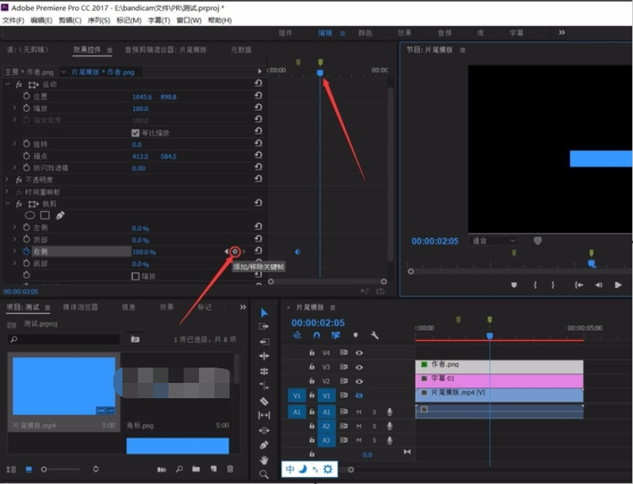Viewport: 633px width, 484px height.
Task: Toggle Motion effect fx switch
Action: [19, 84]
